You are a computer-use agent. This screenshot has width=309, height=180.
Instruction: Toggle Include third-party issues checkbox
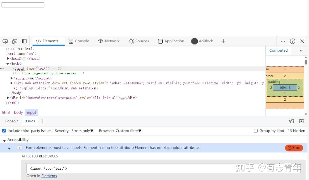point(4,131)
